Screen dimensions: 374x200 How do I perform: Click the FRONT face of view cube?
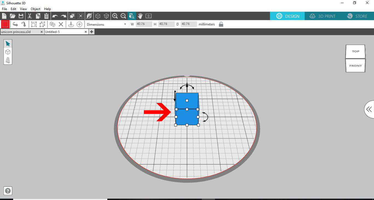pyautogui.click(x=355, y=65)
